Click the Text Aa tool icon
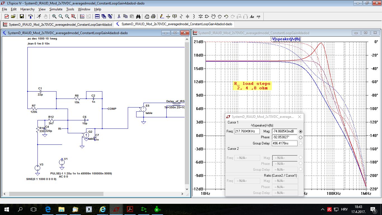The width and height of the screenshot is (382, 215). point(252,17)
